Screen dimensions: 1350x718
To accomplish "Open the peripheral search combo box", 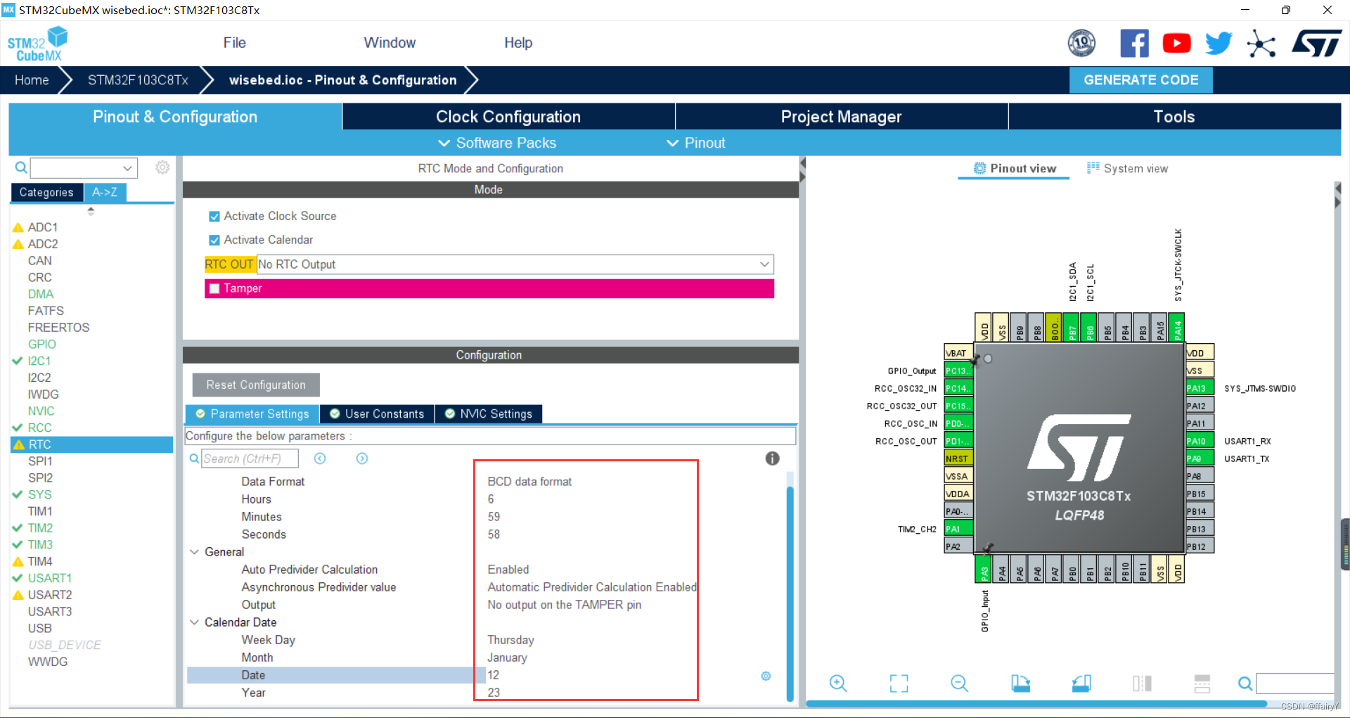I will pyautogui.click(x=84, y=167).
